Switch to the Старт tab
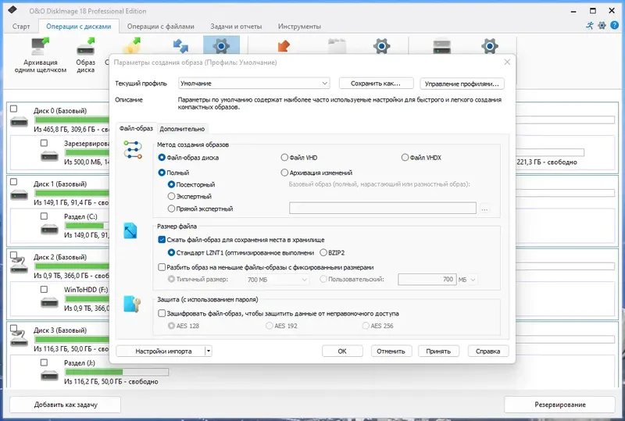This screenshot has width=625, height=421. point(21,27)
